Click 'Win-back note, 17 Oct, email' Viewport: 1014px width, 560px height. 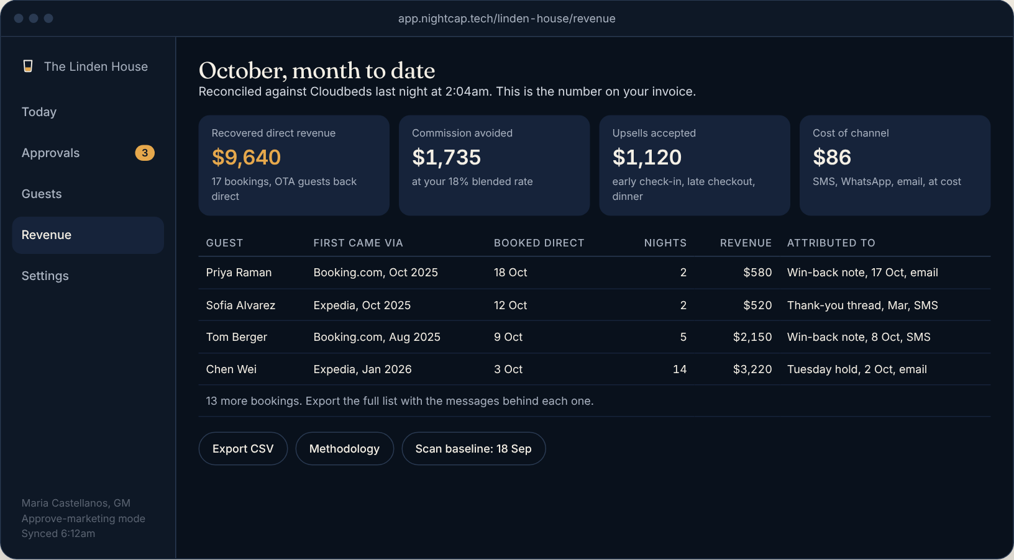pyautogui.click(x=862, y=273)
